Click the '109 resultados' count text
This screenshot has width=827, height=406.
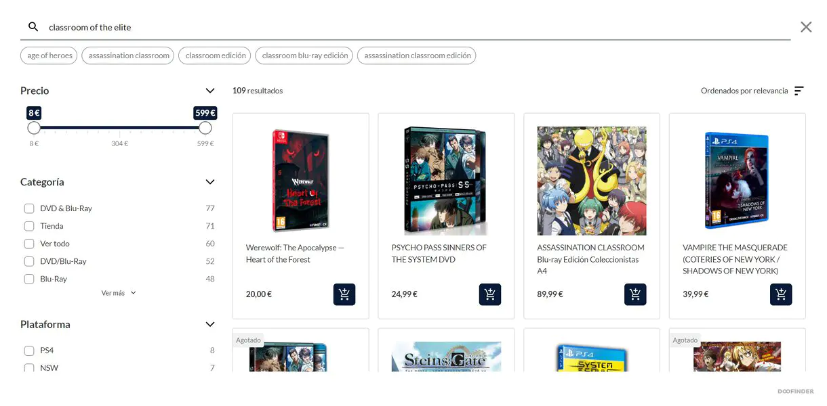click(x=258, y=91)
